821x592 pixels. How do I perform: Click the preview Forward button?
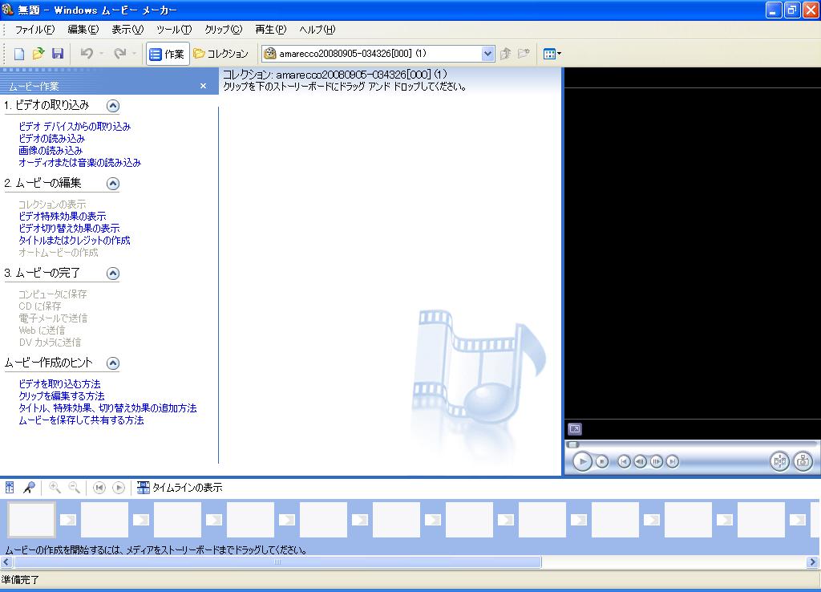click(x=673, y=461)
